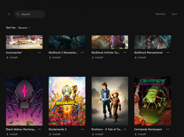Image resolution: width=184 pixels, height=137 pixels.
Task: Open the Black Widow: Recharged cover art
Action: 24,101
